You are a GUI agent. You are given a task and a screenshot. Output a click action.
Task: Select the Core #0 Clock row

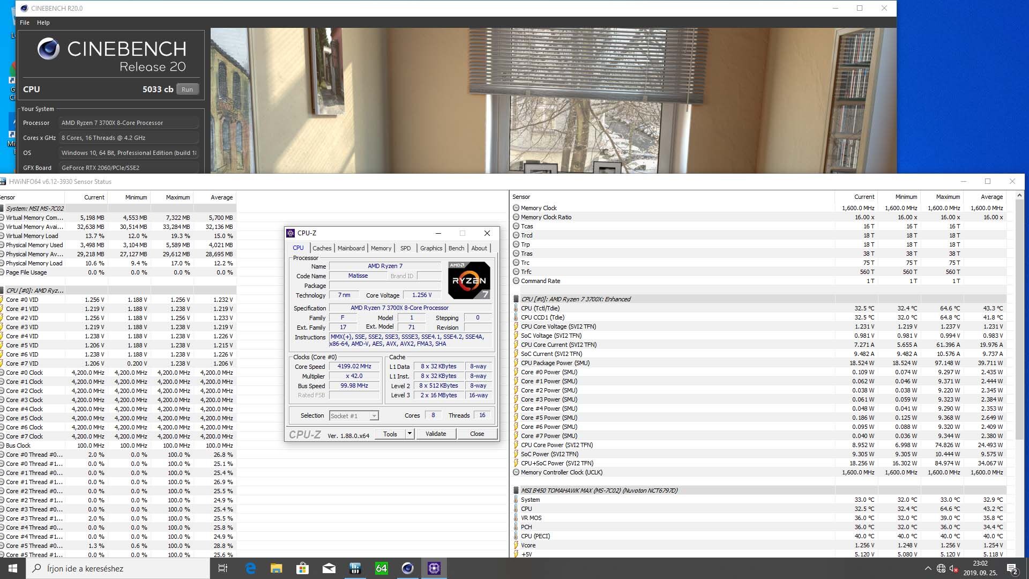pos(118,373)
